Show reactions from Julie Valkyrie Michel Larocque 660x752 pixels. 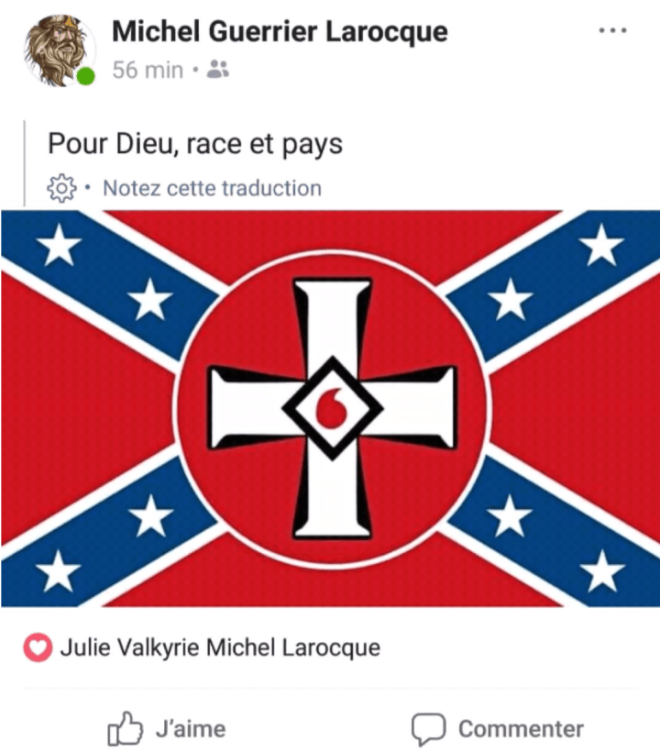(x=220, y=647)
